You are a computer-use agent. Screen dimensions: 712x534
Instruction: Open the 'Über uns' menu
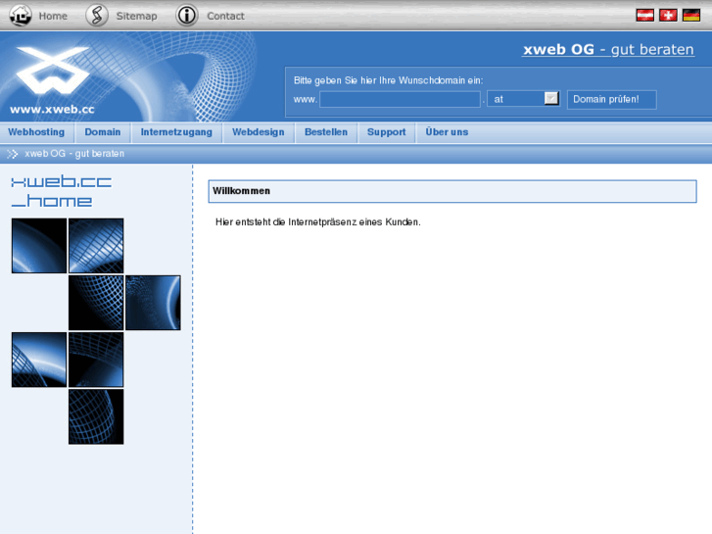tap(447, 132)
